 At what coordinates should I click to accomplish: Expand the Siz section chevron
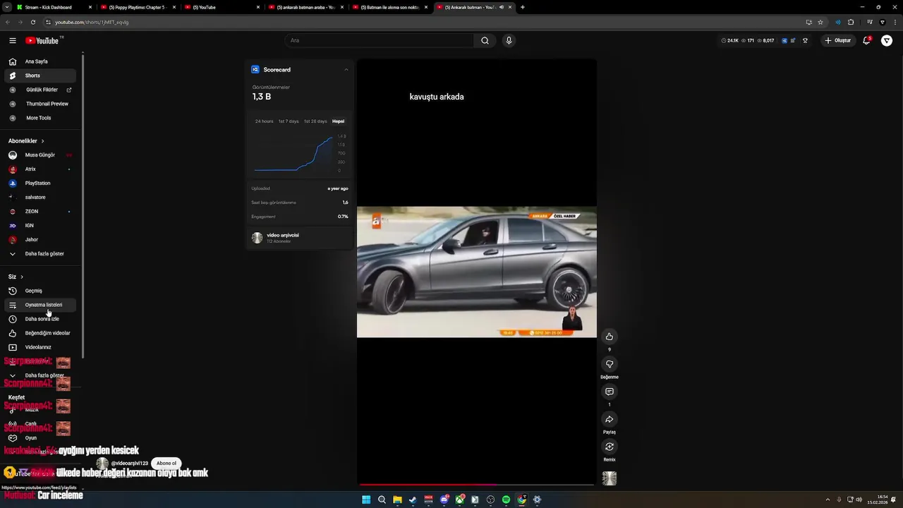[x=22, y=277]
